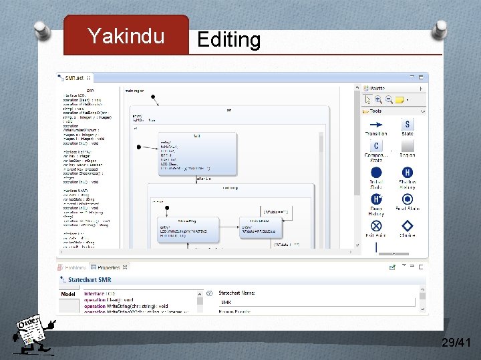Click the zoom out magnifier in palette

coord(389,99)
